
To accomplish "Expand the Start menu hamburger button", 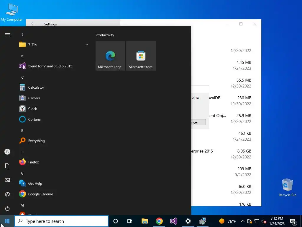I will pos(7,35).
